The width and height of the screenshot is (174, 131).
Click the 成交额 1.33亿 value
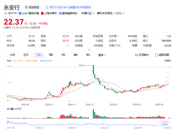tap(99, 41)
